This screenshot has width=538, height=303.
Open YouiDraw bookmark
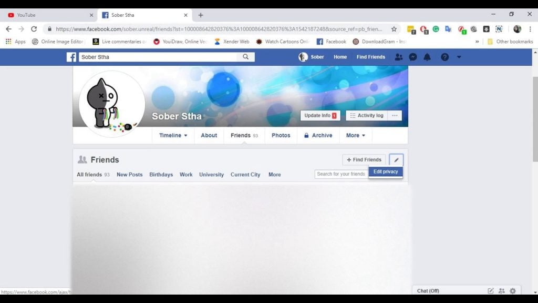(180, 42)
